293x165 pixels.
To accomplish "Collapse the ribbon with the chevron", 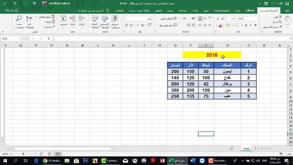I will (3, 32).
